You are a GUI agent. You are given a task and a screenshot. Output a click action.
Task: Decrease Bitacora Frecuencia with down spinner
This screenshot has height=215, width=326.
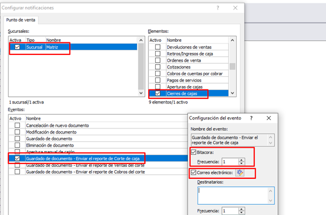241,164
